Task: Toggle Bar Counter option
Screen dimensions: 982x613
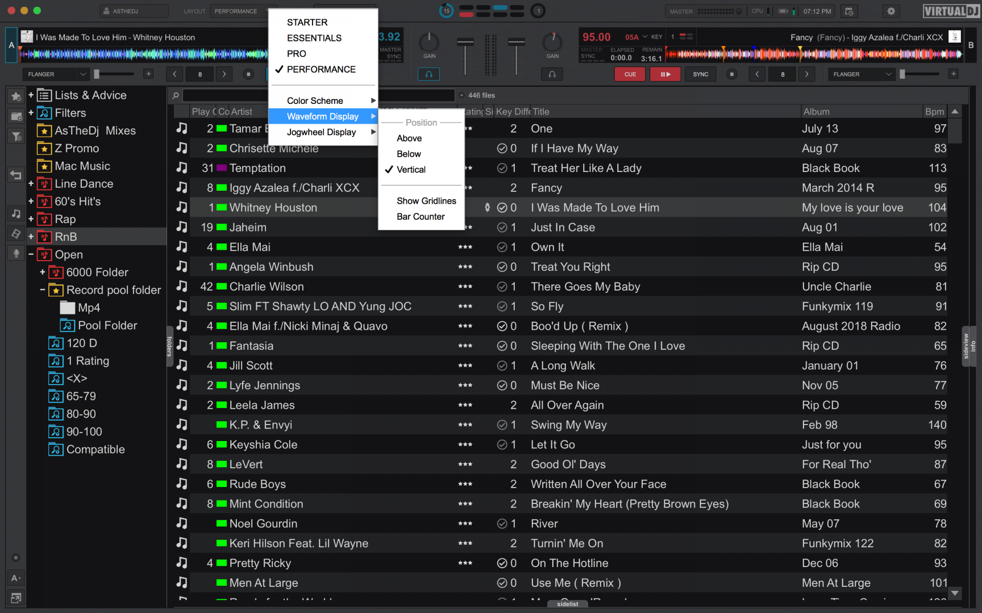Action: click(x=422, y=217)
